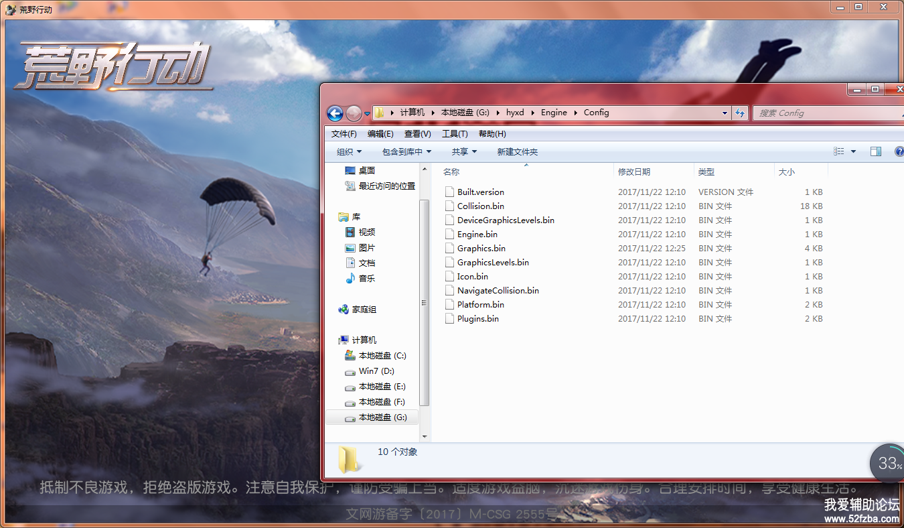
Task: Expand the 组织 dropdown menu
Action: 349,152
